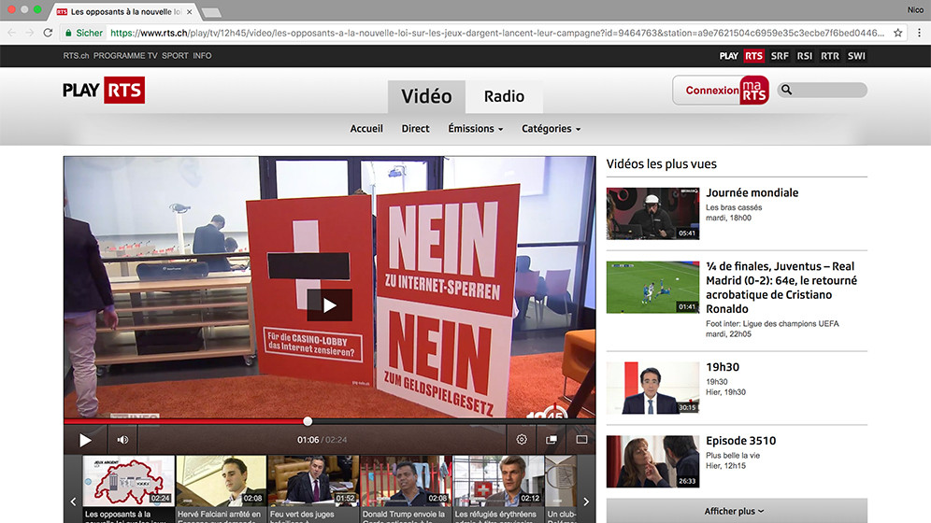Show previous videos in carousel
The image size is (931, 523).
73,502
